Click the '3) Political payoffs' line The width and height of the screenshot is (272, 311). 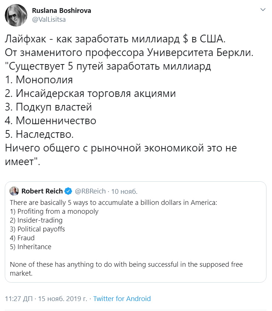pos(37,229)
